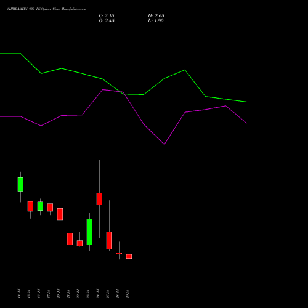The height and width of the screenshot is (308, 308).
Task: Click the '29 Jul' date axis label
Action: coord(128,293)
